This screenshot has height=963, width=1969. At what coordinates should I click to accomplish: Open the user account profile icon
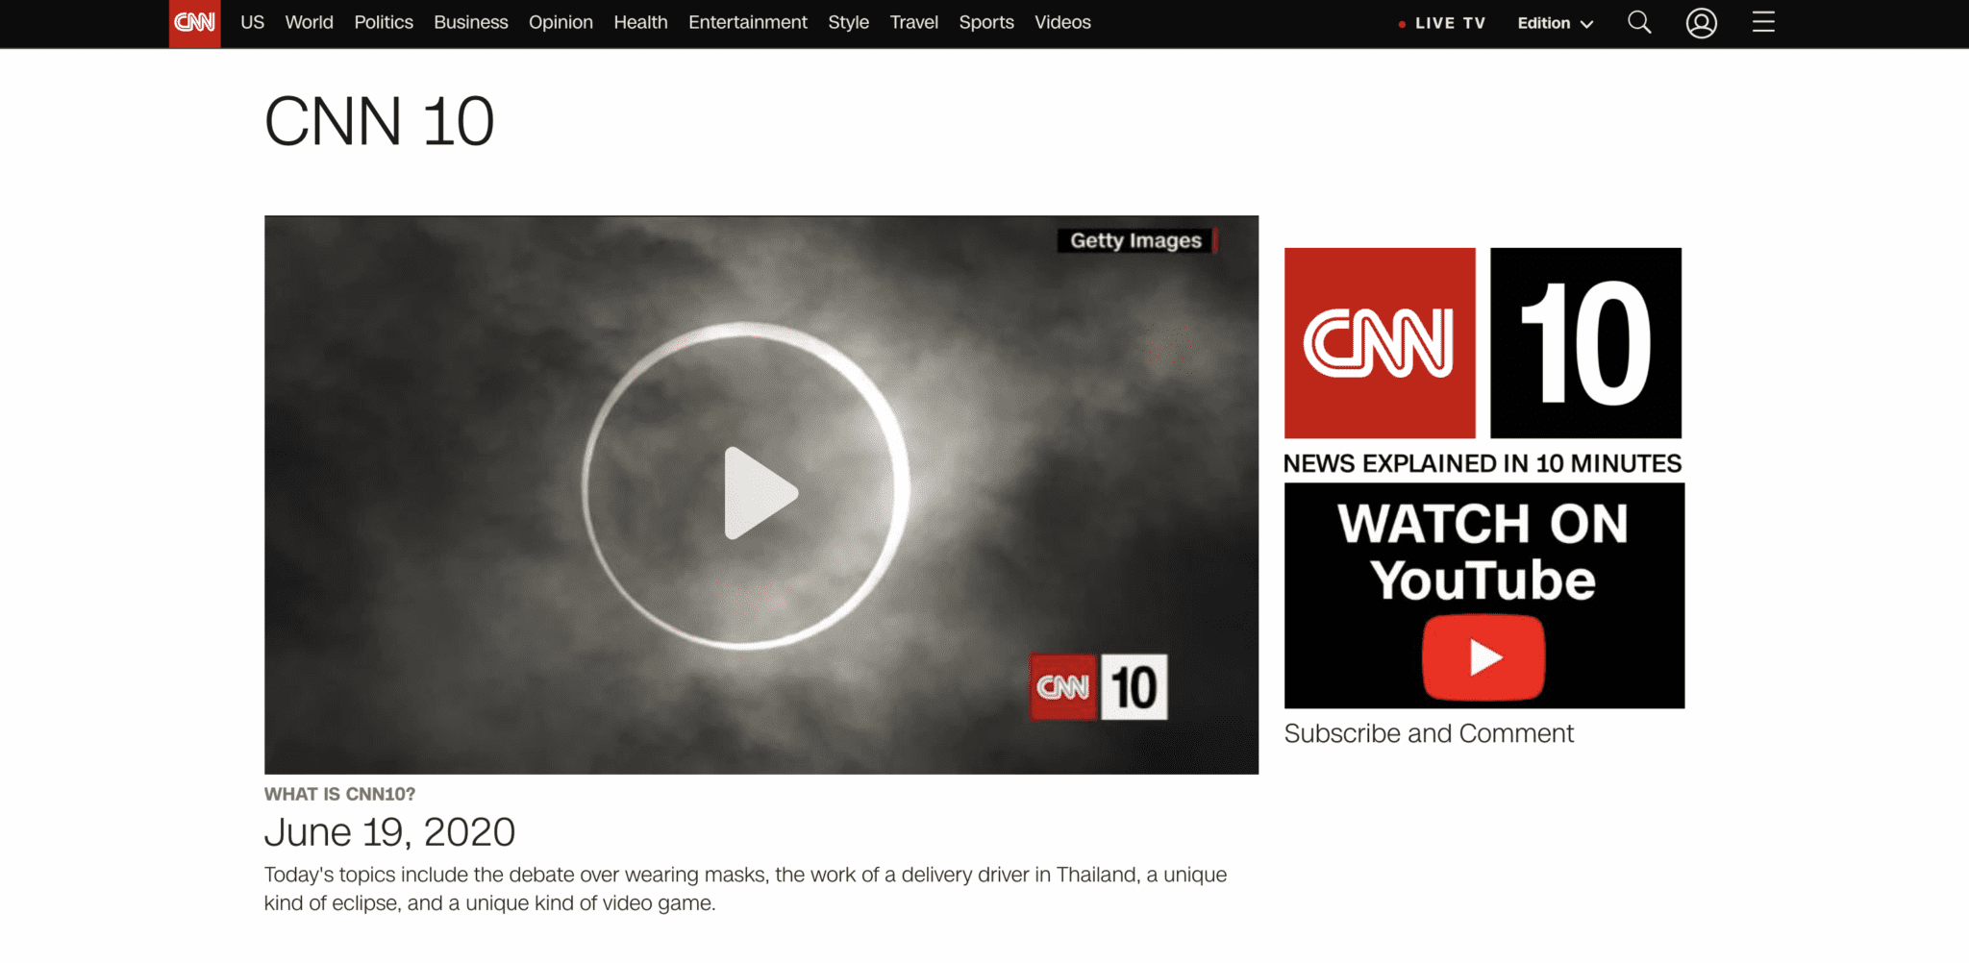click(1701, 22)
